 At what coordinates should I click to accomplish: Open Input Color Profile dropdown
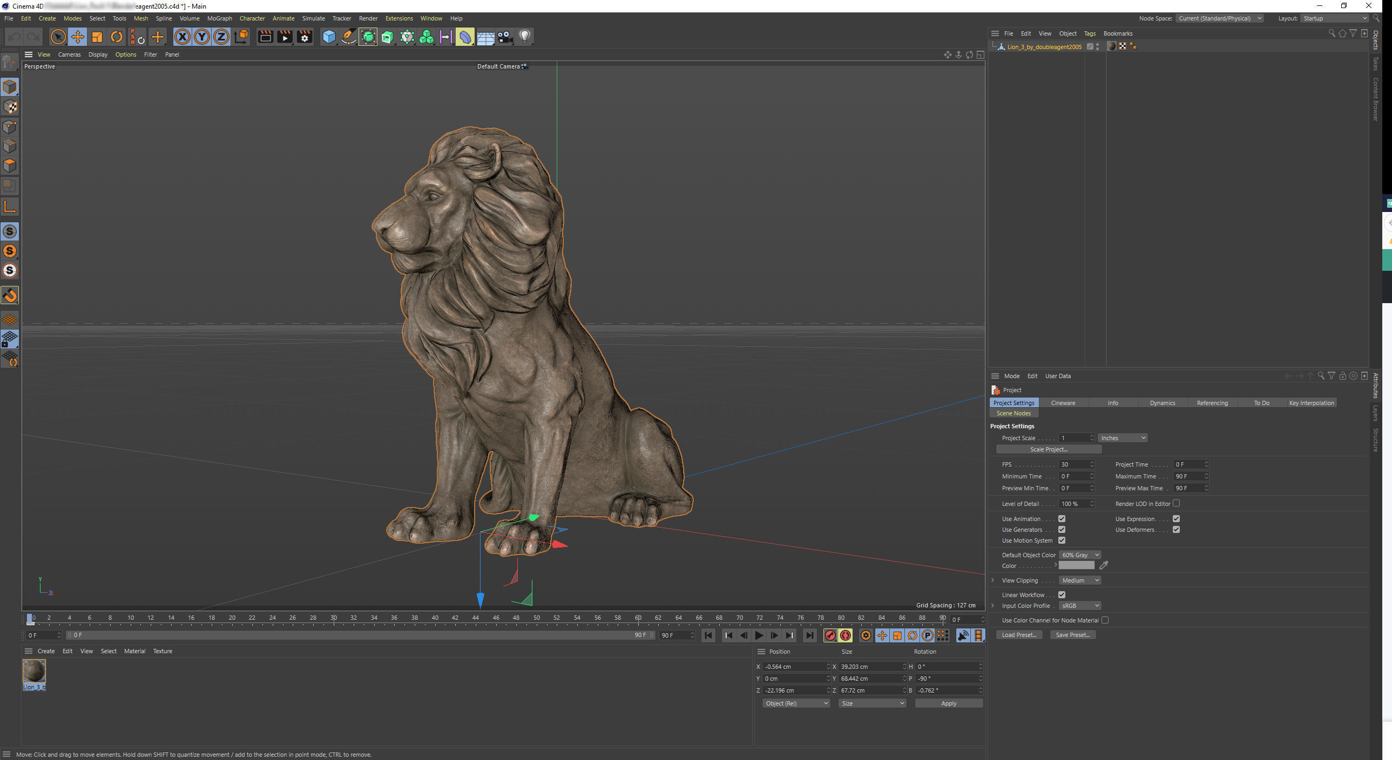[x=1080, y=606]
